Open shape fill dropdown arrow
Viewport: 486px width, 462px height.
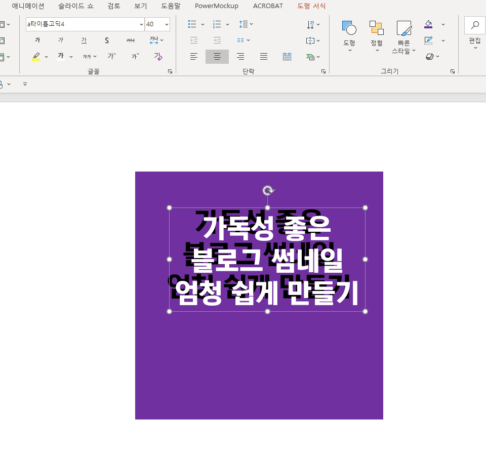[x=443, y=24]
